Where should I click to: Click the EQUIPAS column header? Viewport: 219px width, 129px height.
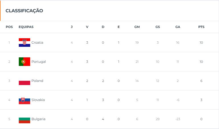pyautogui.click(x=26, y=27)
